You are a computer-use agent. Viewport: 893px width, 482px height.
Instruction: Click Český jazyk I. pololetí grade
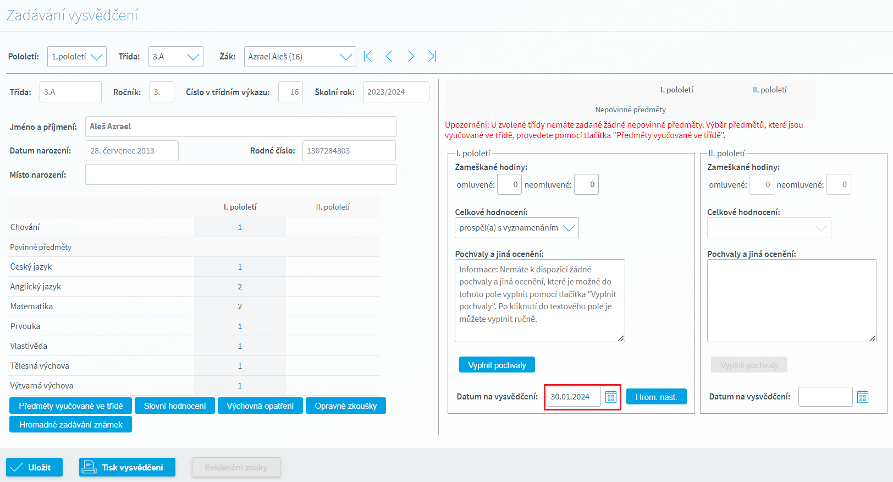(x=240, y=267)
